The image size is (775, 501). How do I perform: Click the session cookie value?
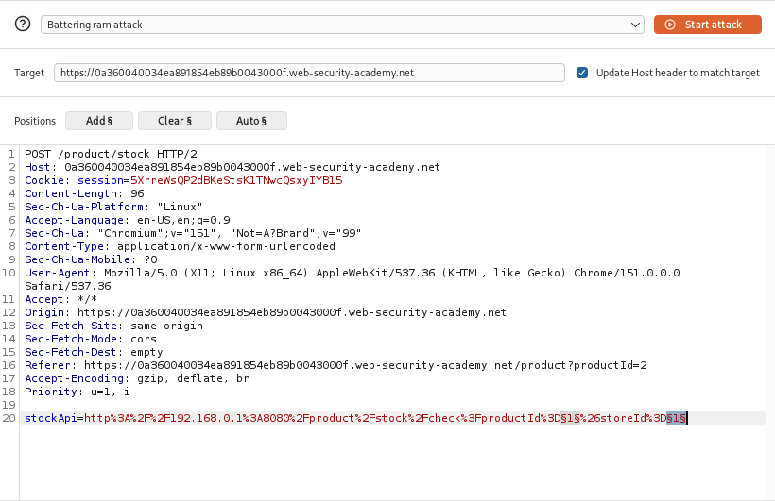pos(236,180)
